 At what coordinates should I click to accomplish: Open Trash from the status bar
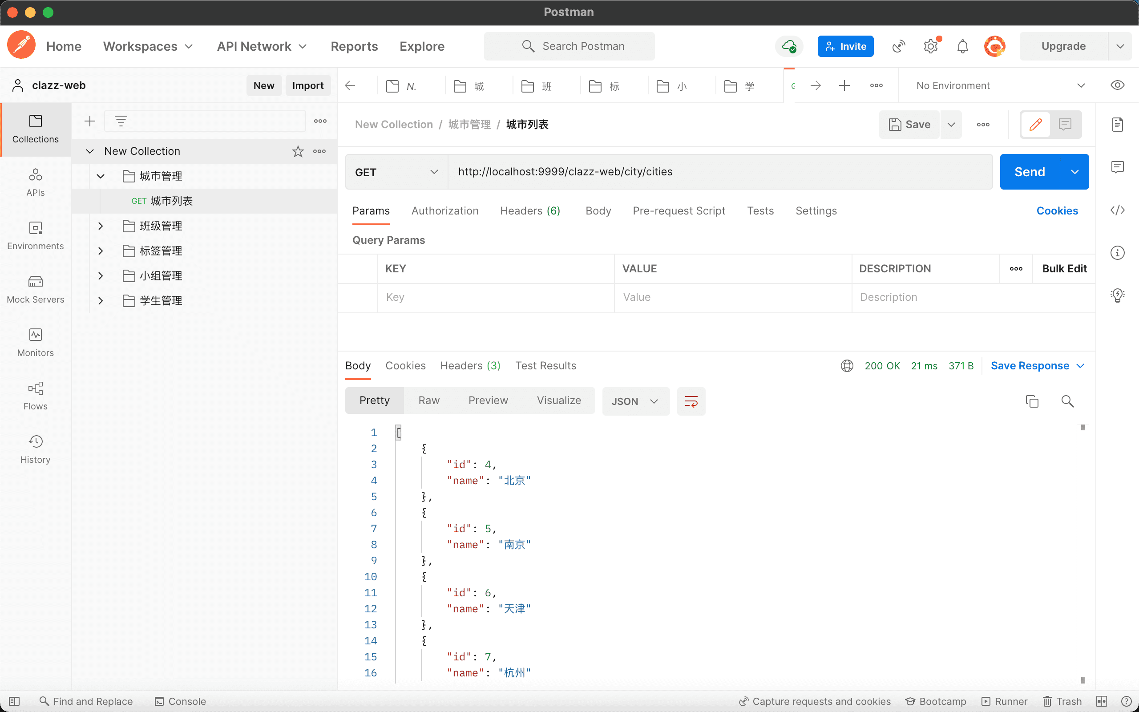point(1062,701)
